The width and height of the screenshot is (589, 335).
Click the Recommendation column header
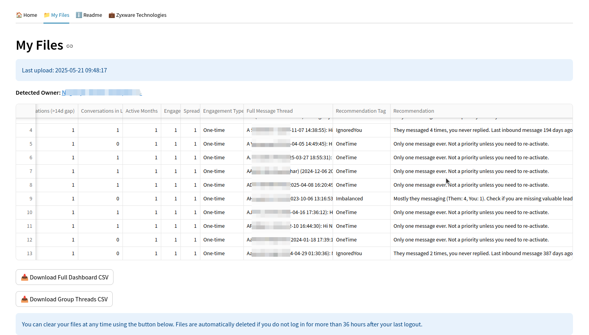click(x=413, y=111)
